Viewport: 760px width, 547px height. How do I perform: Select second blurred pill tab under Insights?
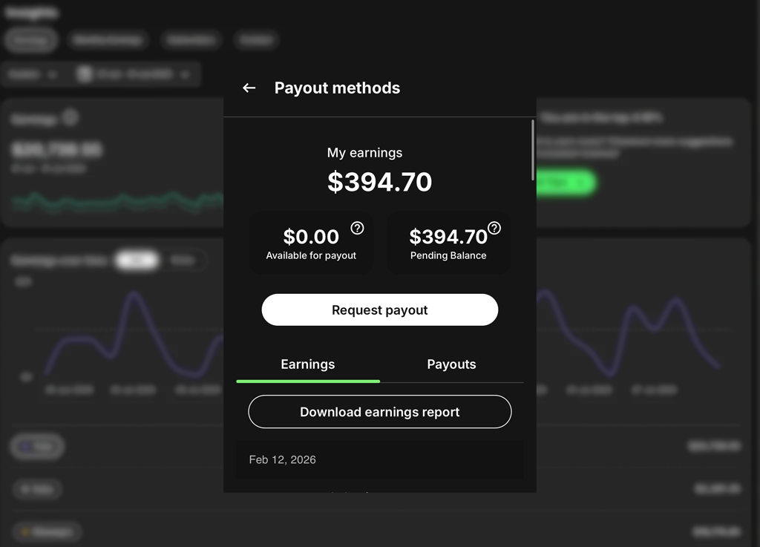pyautogui.click(x=107, y=40)
